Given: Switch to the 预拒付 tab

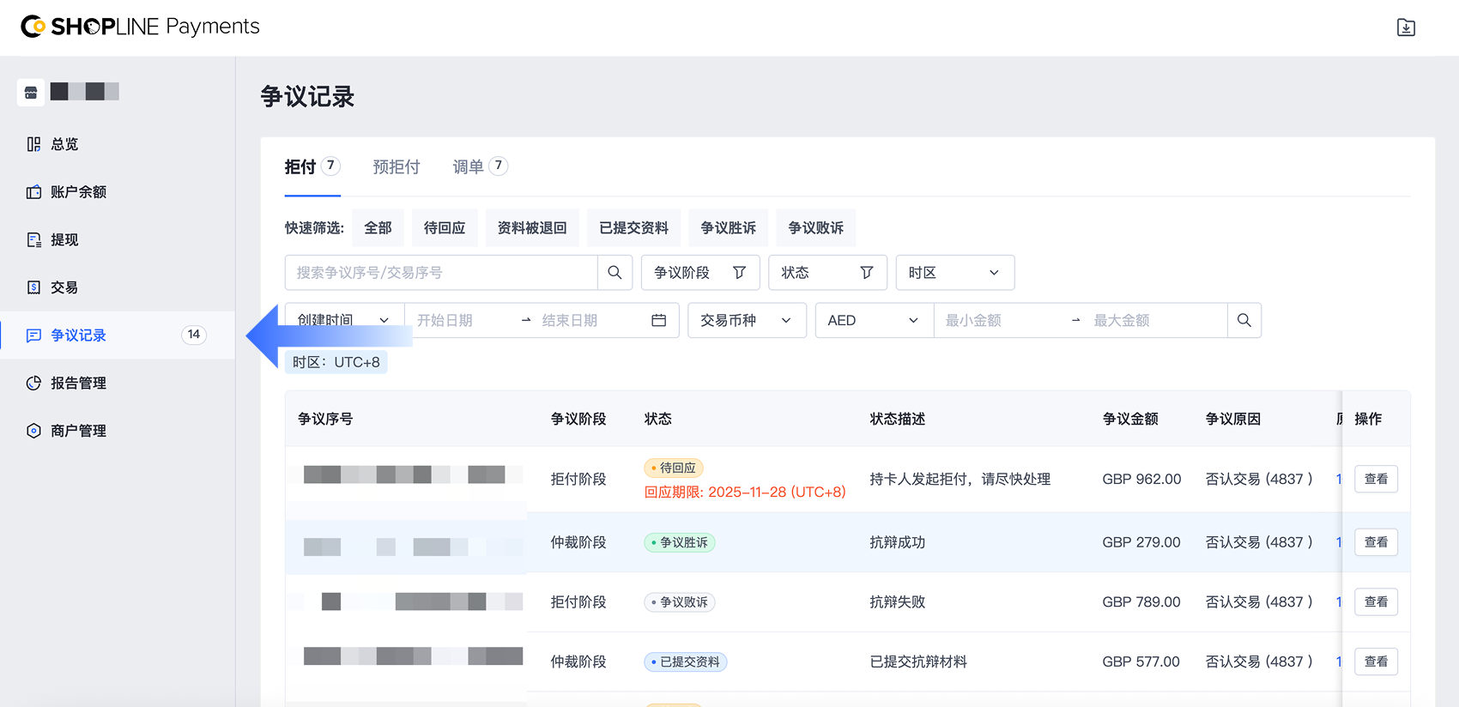Looking at the screenshot, I should coord(397,166).
